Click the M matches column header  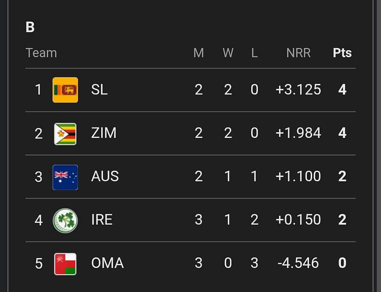click(198, 53)
